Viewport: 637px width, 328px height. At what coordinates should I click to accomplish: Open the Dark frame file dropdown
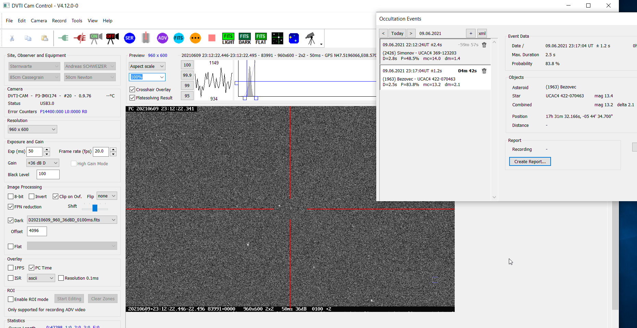72,220
